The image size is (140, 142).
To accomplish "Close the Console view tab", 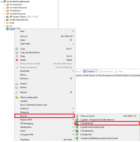I will tap(96, 72).
